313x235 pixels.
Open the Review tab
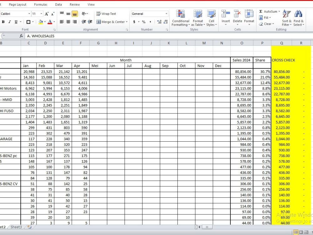(75, 4)
